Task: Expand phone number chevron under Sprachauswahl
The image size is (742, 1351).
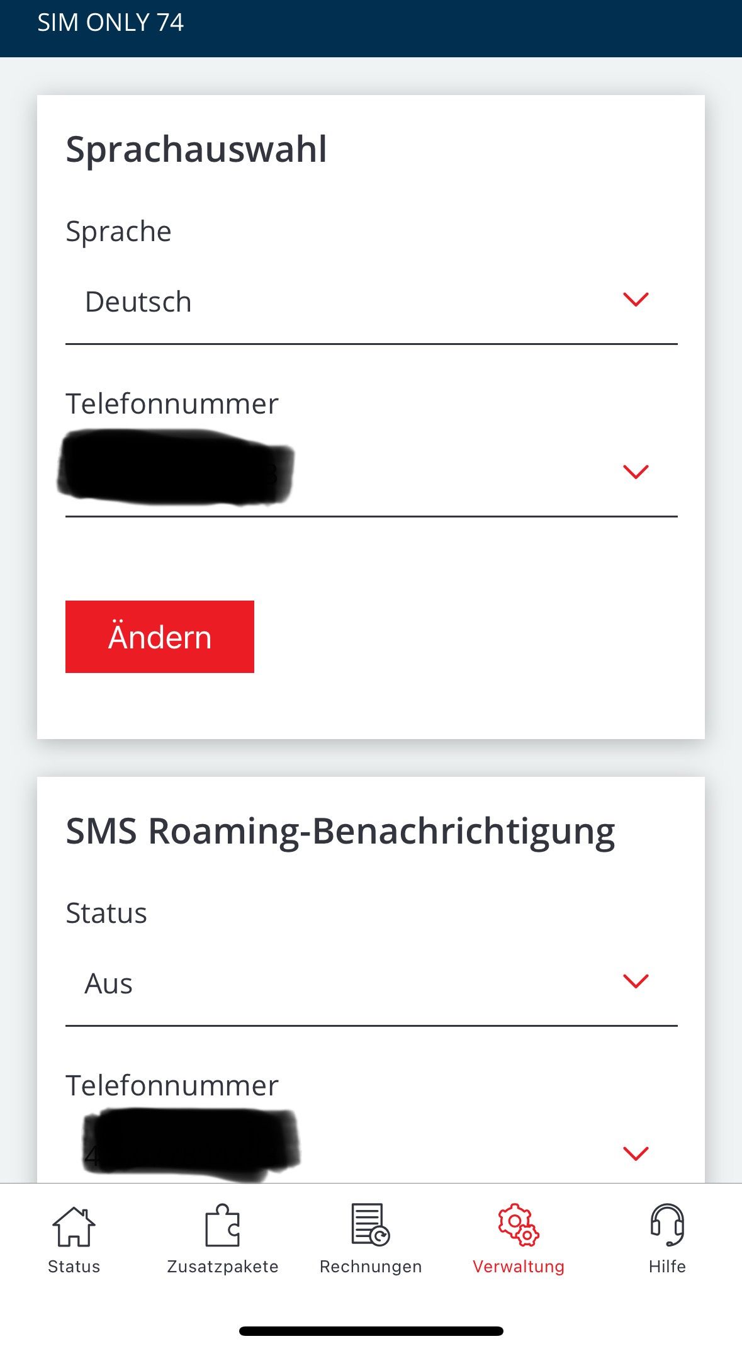Action: click(635, 472)
